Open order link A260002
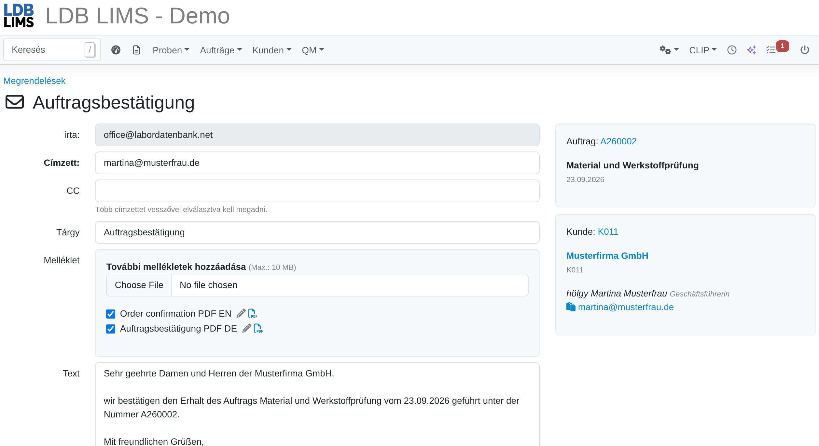819x446 pixels. pyautogui.click(x=618, y=141)
